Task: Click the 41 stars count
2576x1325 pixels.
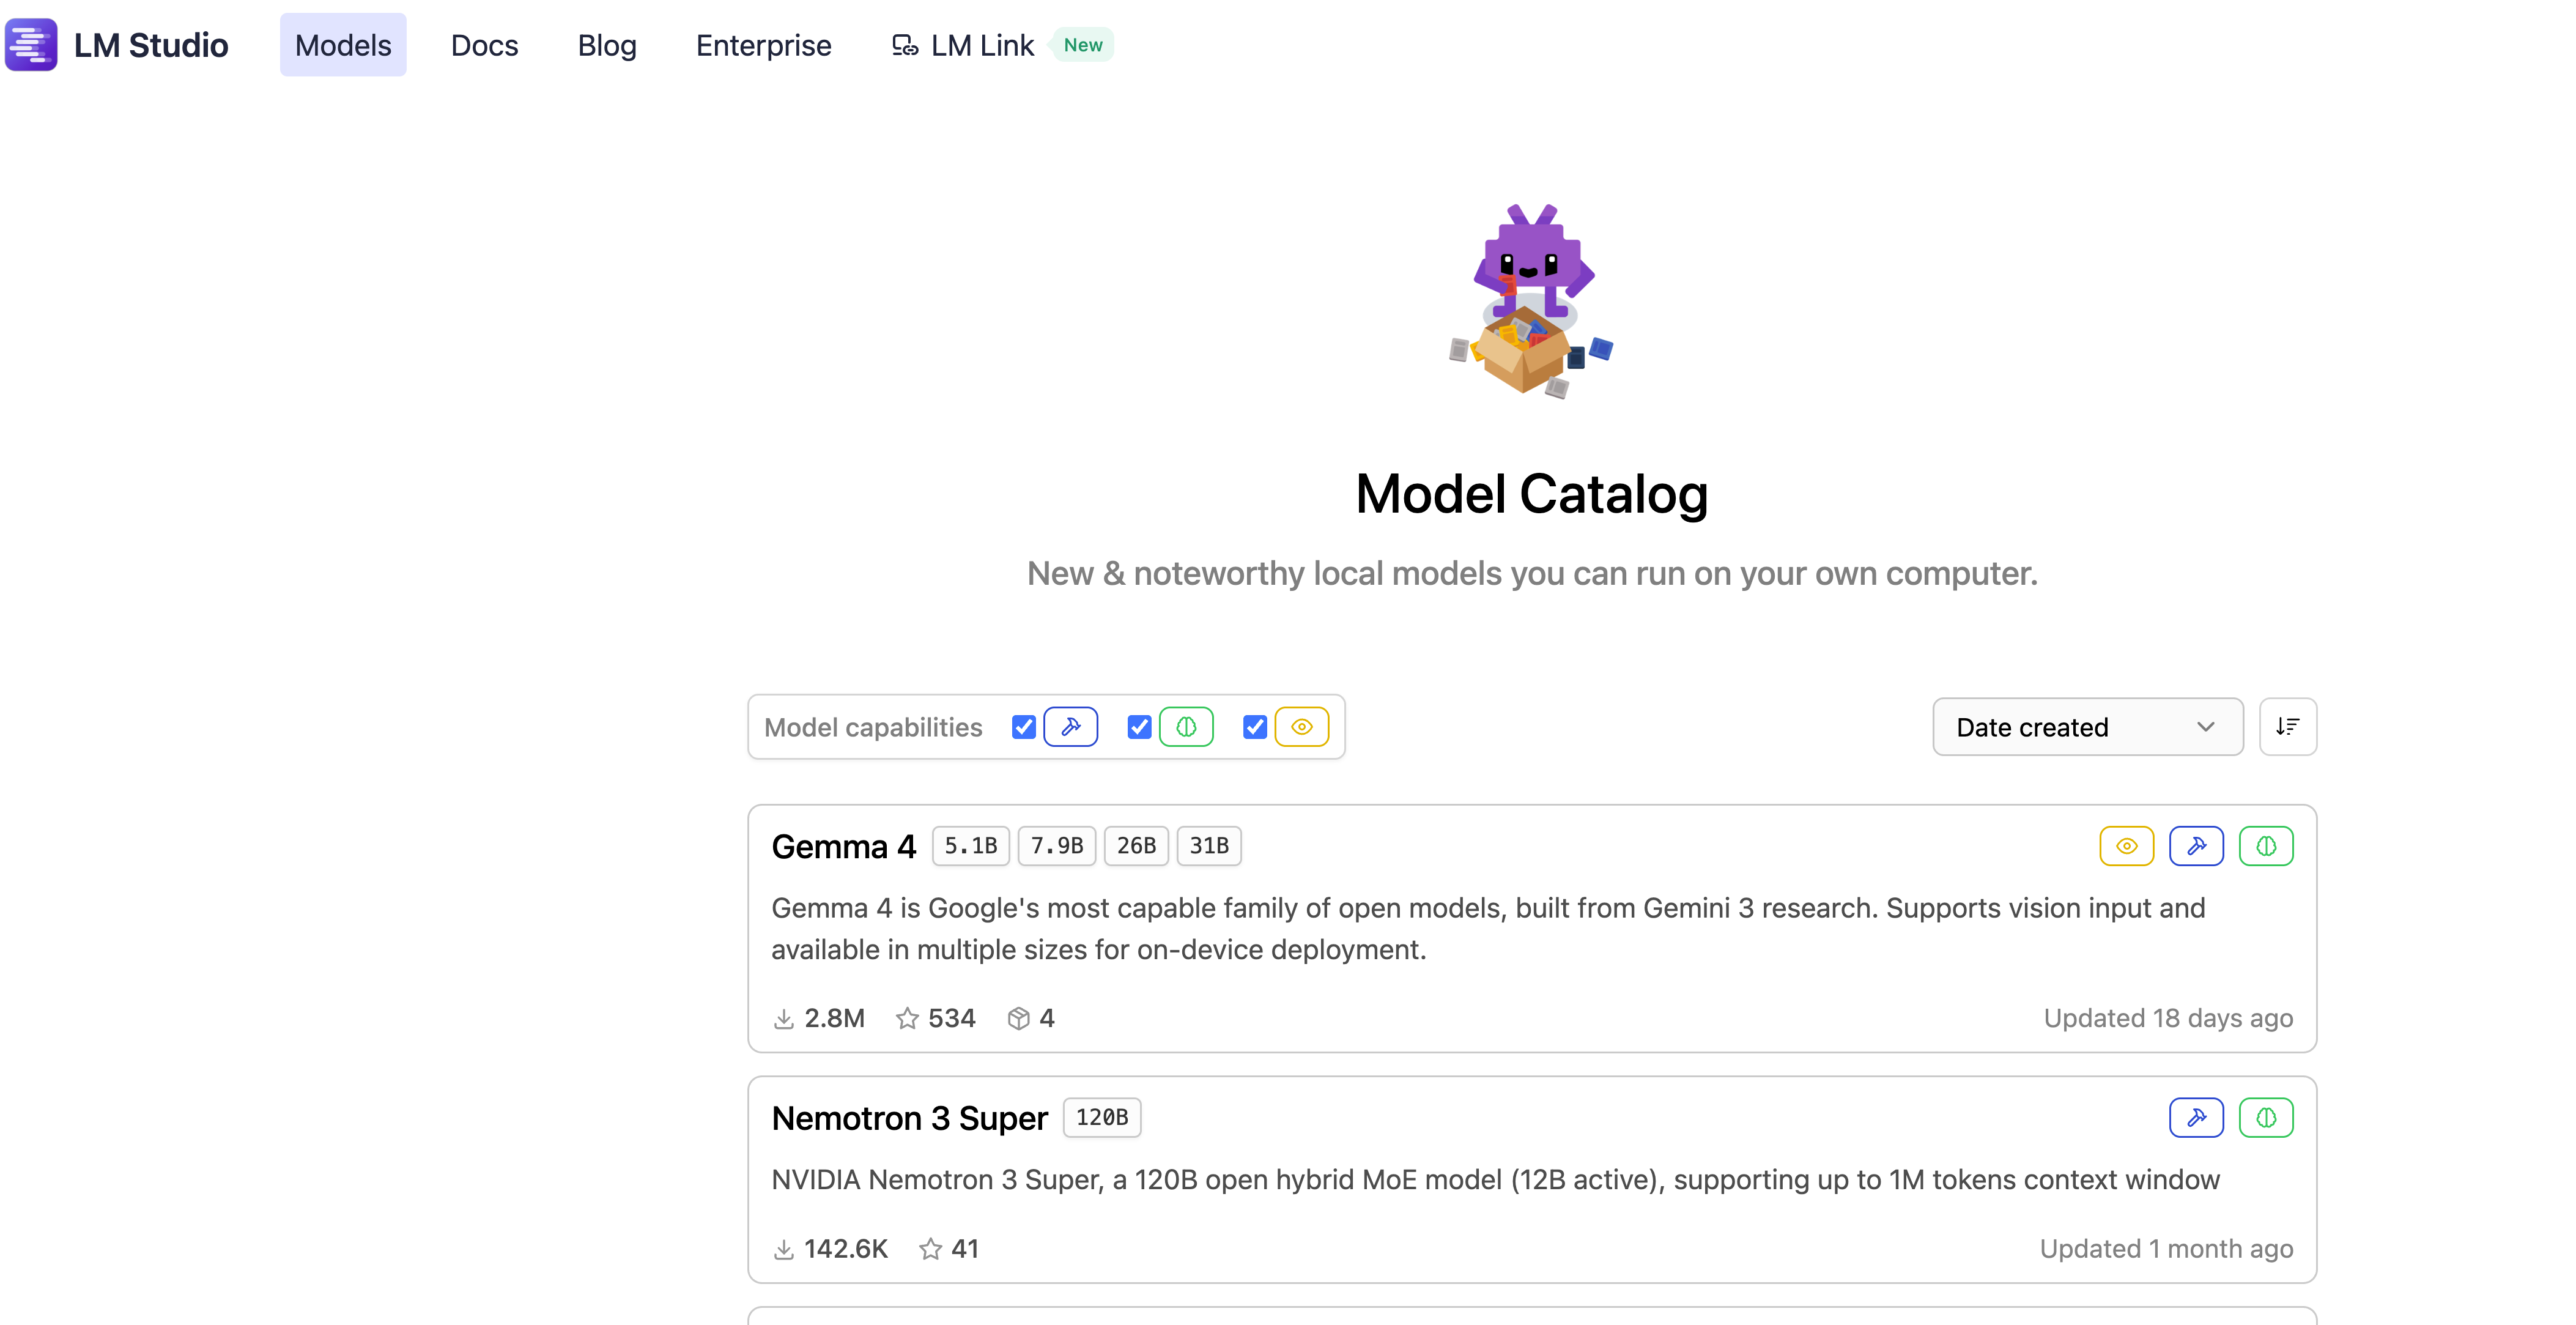Action: point(965,1249)
